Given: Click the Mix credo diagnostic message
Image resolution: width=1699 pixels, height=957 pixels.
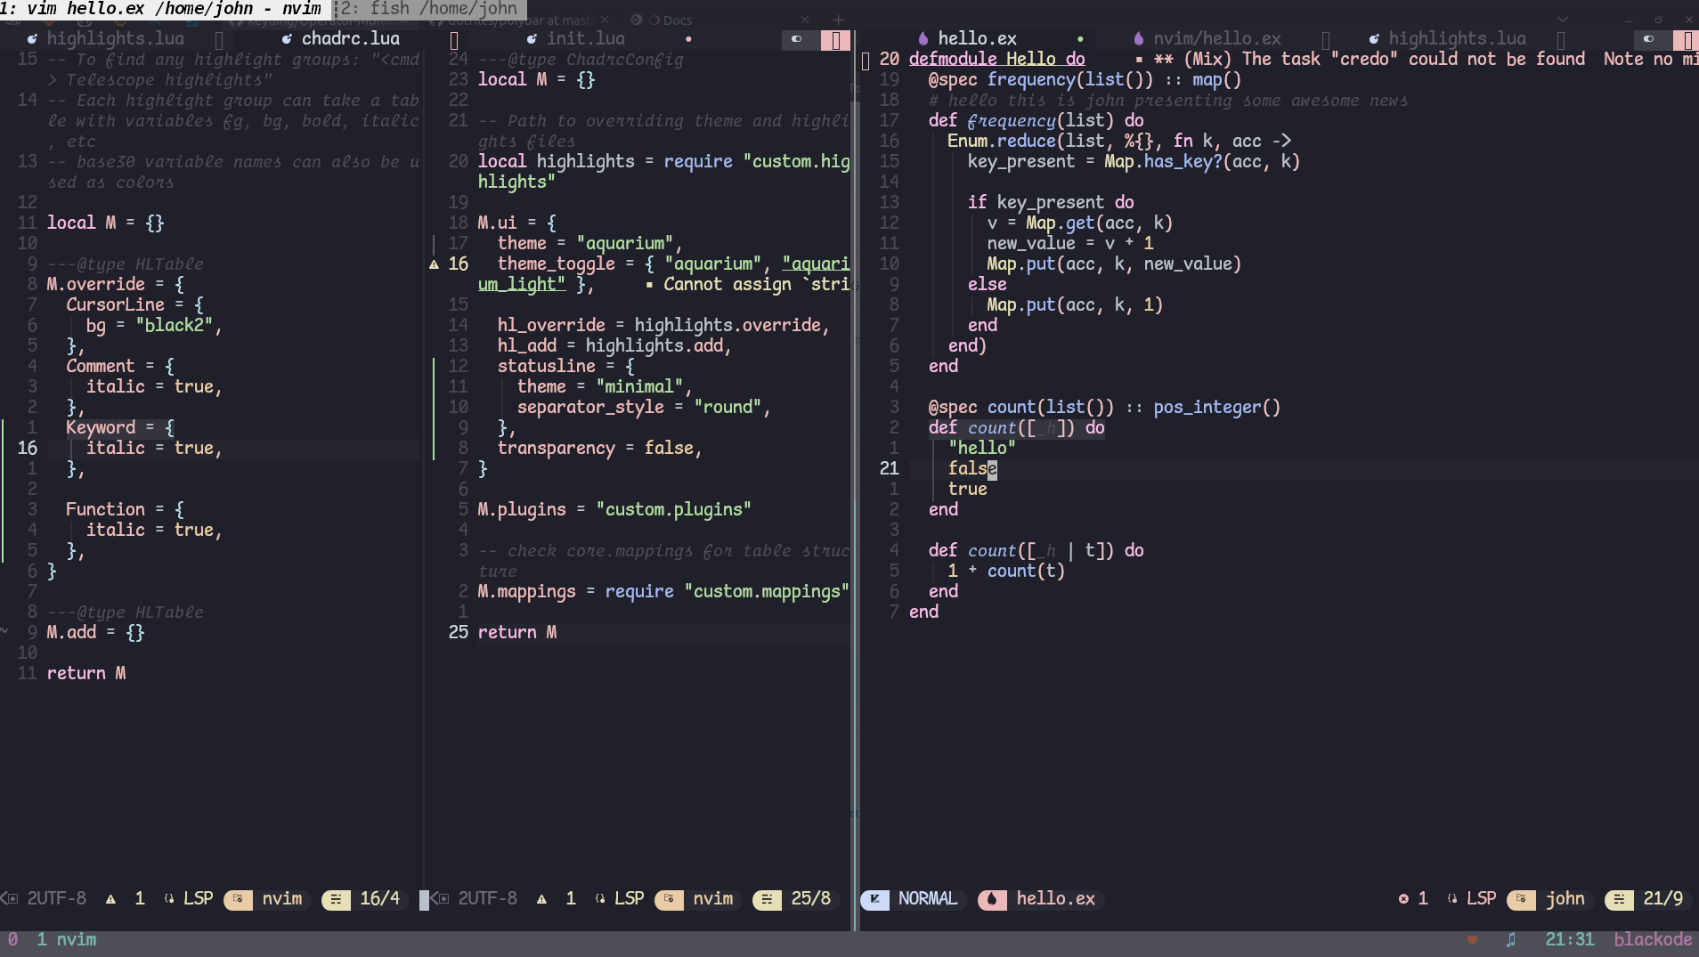Looking at the screenshot, I should pyautogui.click(x=1418, y=59).
